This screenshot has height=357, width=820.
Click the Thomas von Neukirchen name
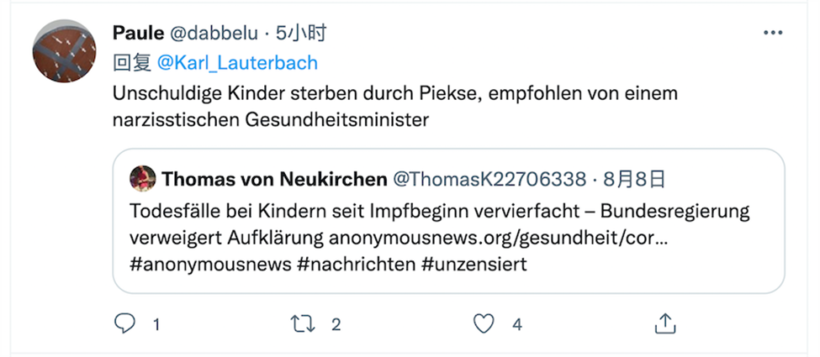click(x=273, y=179)
